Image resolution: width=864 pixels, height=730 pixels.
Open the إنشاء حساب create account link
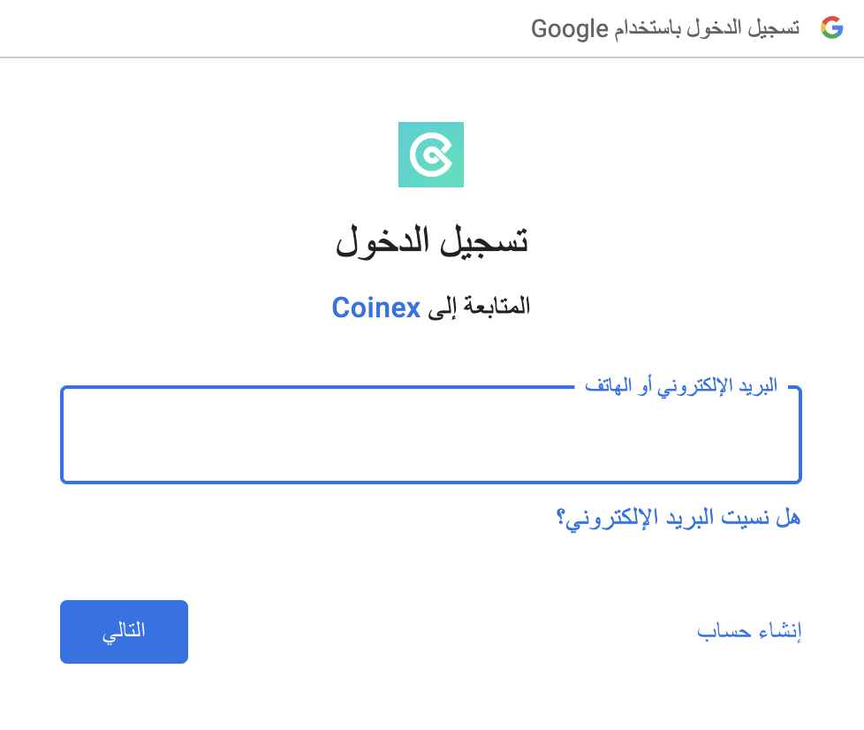tap(749, 631)
